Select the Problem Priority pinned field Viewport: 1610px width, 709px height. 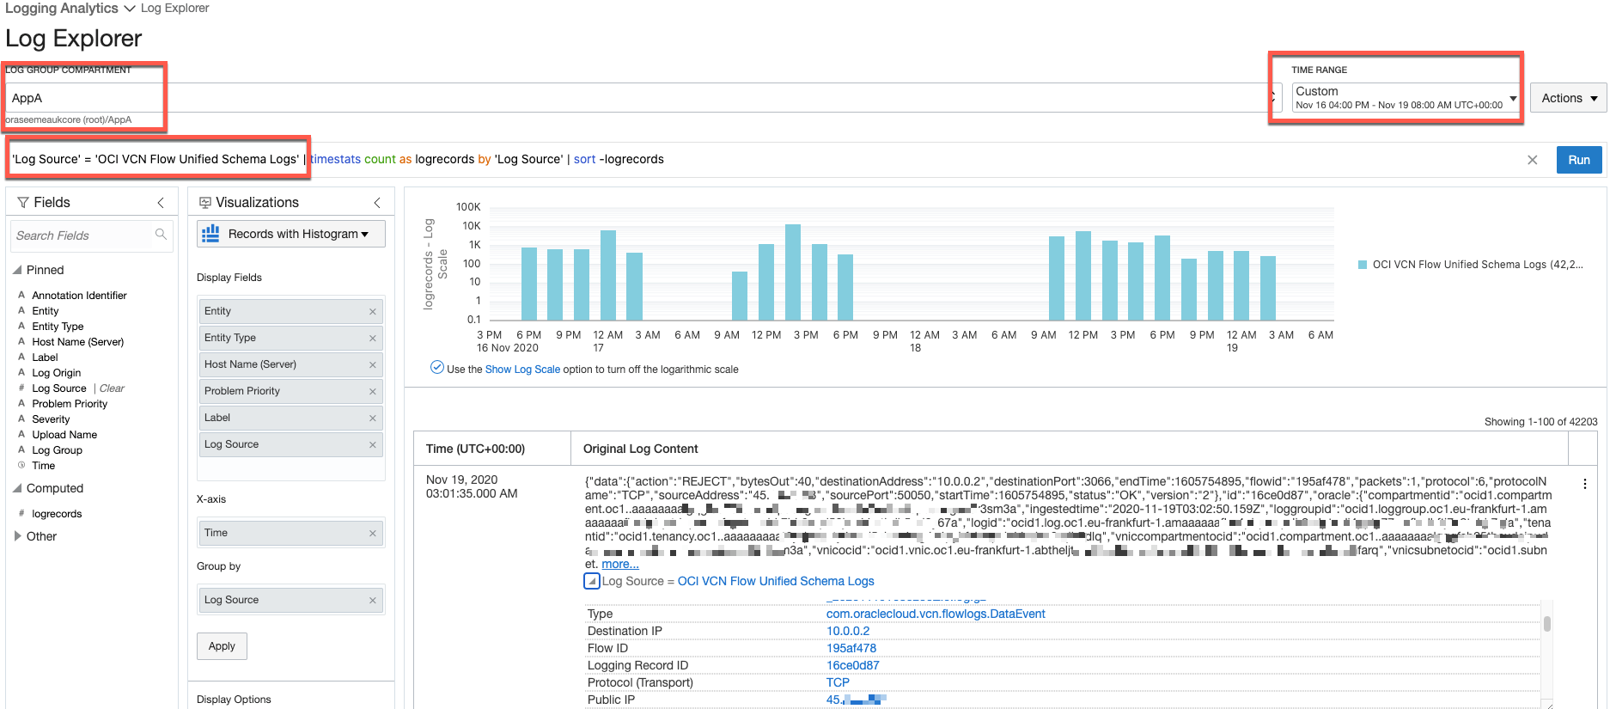[70, 404]
